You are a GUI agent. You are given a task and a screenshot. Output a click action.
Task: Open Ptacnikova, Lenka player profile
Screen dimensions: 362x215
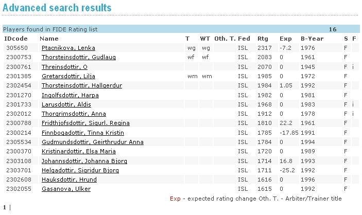coord(61,48)
